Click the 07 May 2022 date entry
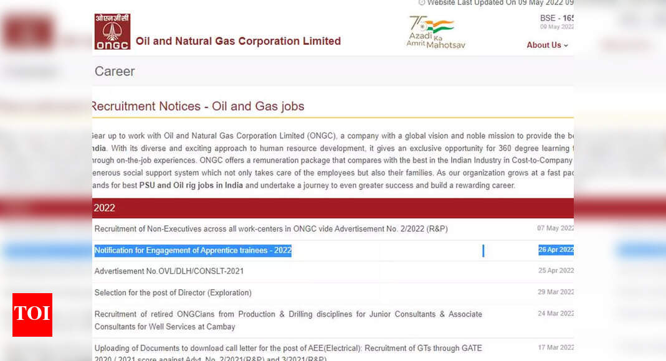The image size is (666, 361). (x=555, y=228)
